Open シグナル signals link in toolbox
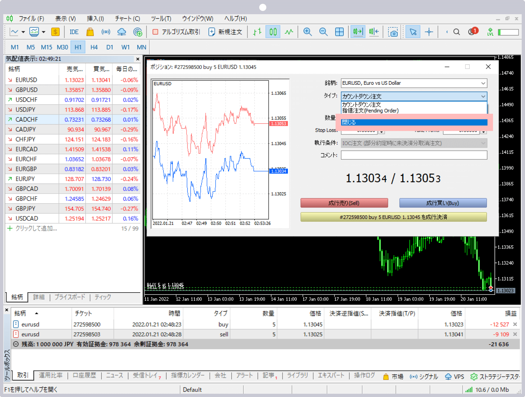The image size is (525, 397). click(x=424, y=376)
